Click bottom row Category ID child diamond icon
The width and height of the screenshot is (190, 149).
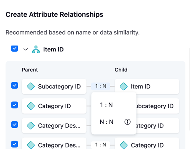123,145
